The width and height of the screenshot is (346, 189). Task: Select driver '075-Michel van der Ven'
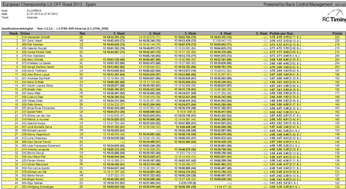(x=36, y=116)
